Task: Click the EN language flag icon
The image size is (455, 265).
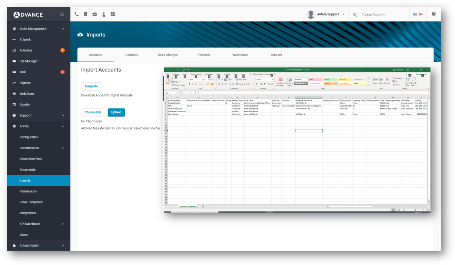Action: tap(415, 14)
